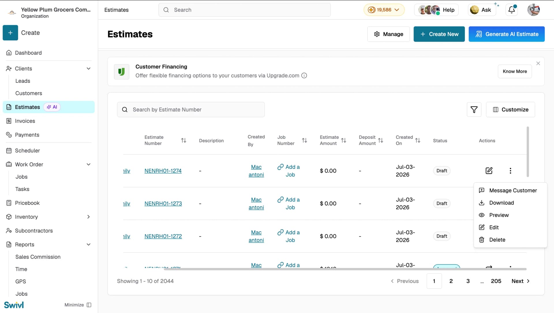The width and height of the screenshot is (554, 313).
Task: Open Invoices in sidebar
Action: 25,121
